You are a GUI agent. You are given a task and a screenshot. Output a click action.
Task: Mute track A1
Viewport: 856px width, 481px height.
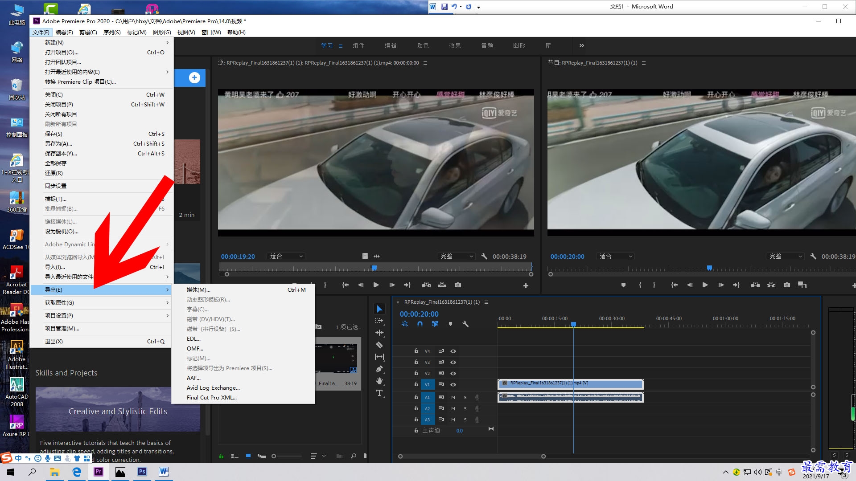[x=453, y=397]
